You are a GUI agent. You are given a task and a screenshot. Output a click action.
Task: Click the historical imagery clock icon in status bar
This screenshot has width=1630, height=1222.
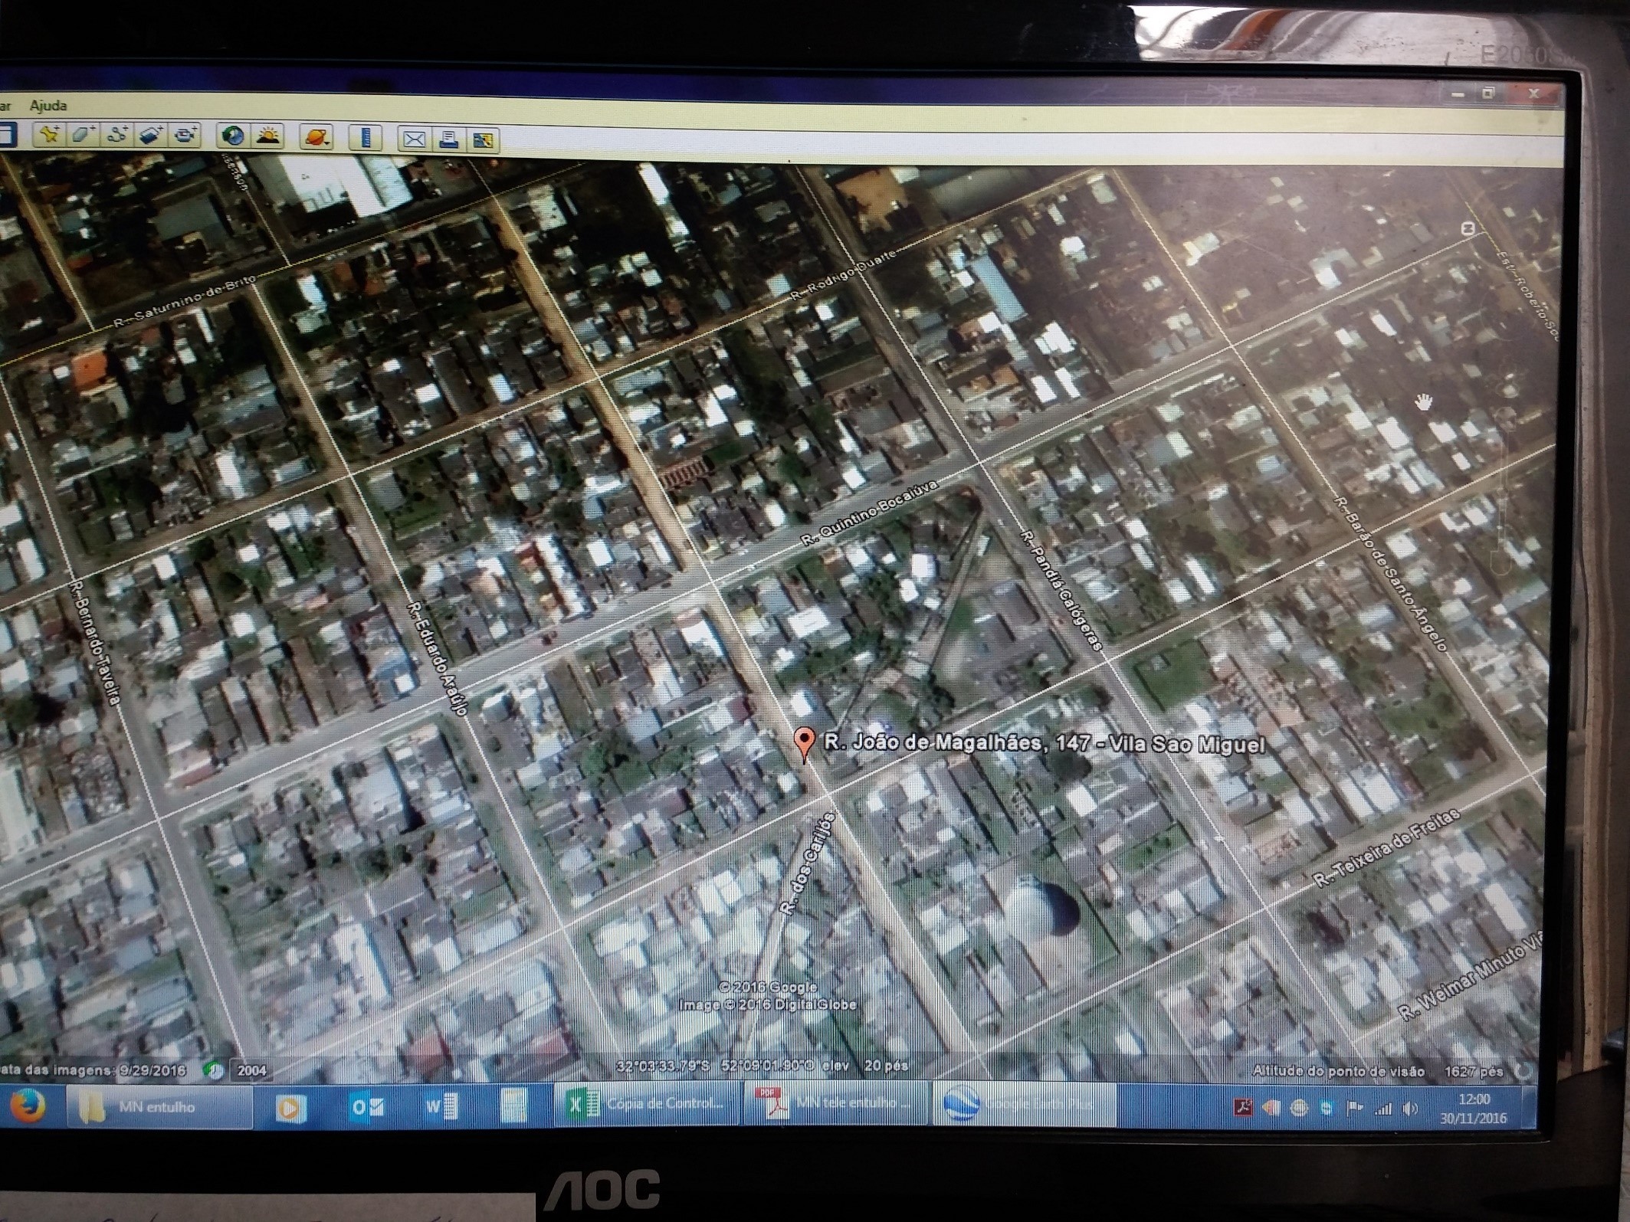[214, 1070]
